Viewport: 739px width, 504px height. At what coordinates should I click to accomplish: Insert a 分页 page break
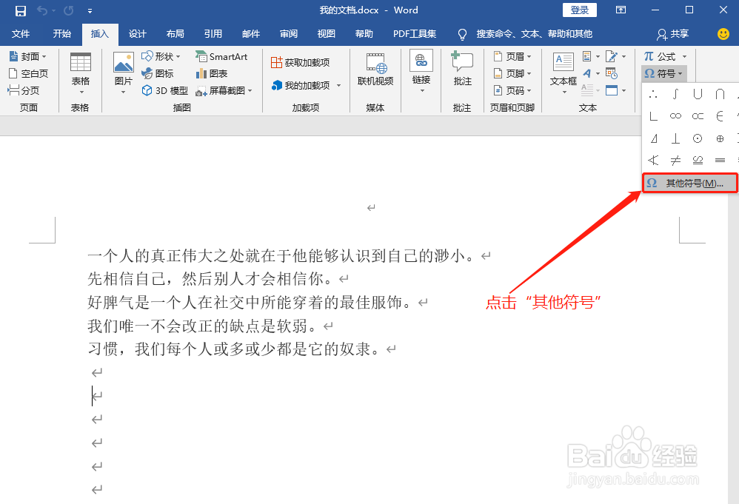click(24, 90)
